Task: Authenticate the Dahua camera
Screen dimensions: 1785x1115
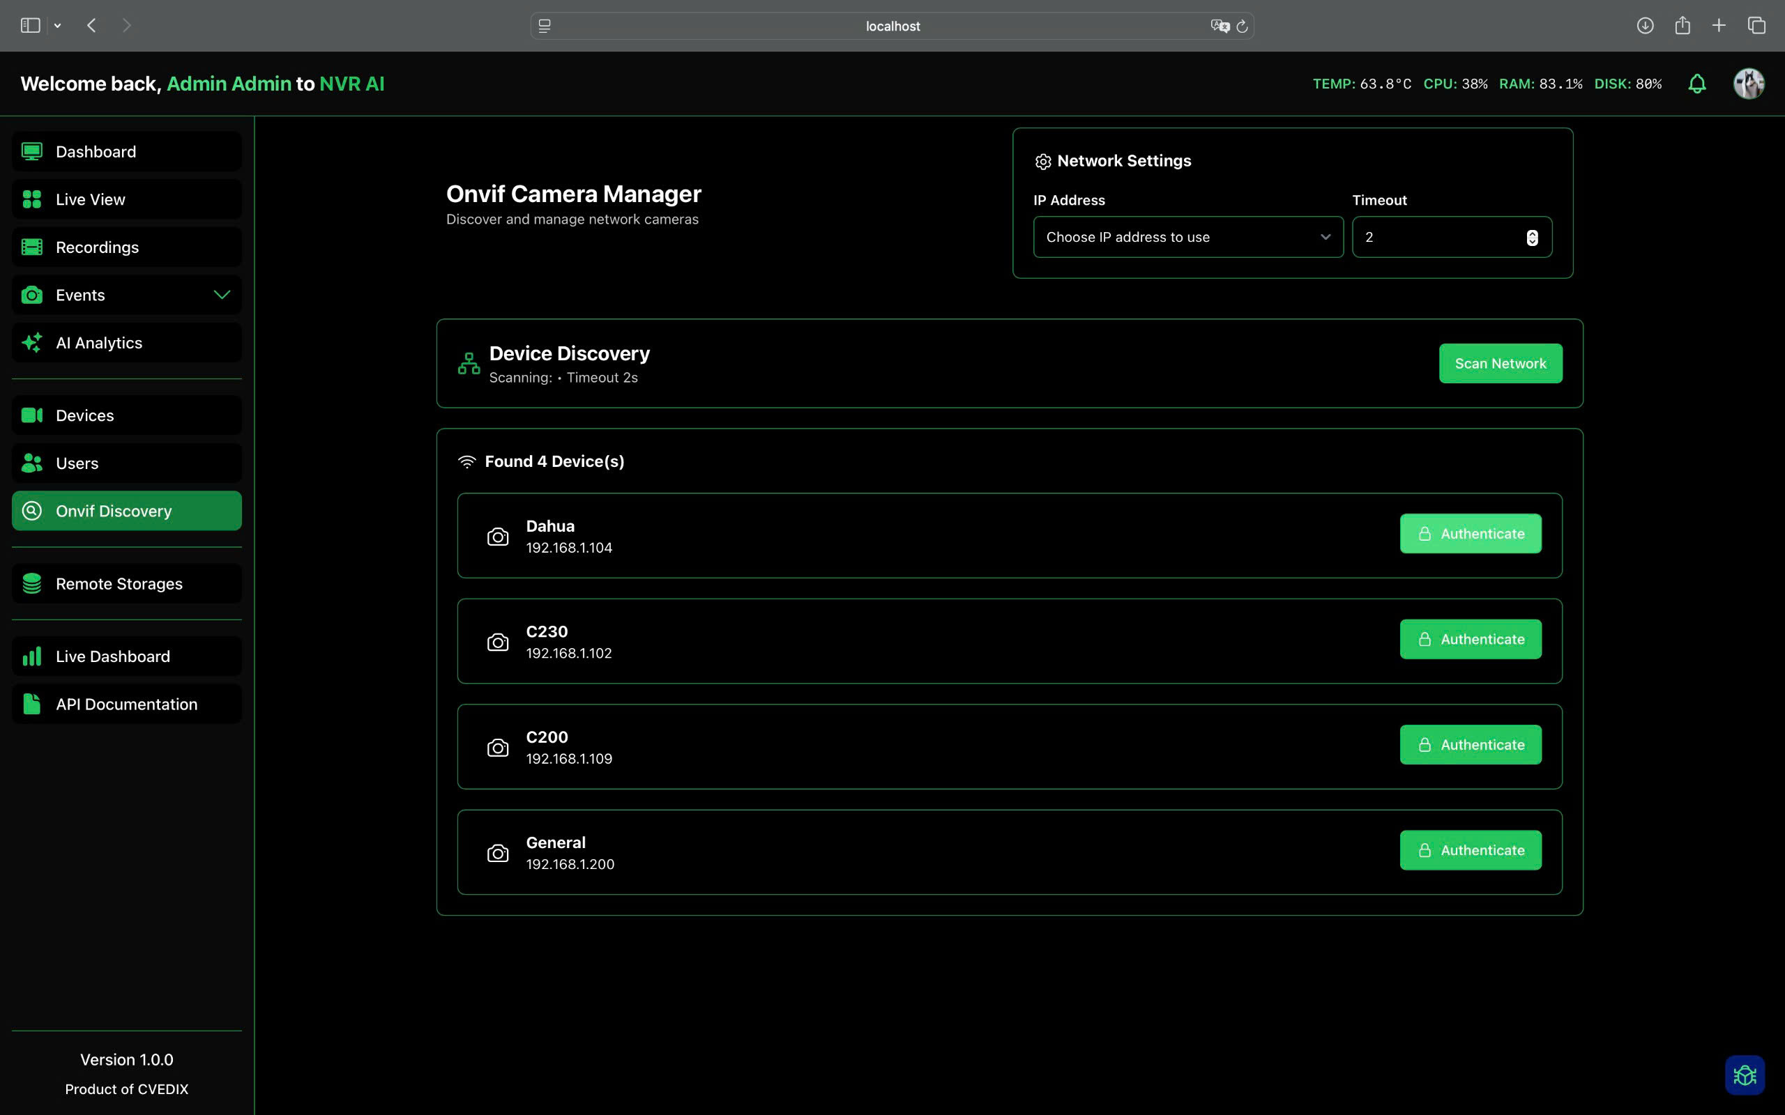Action: pyautogui.click(x=1470, y=533)
